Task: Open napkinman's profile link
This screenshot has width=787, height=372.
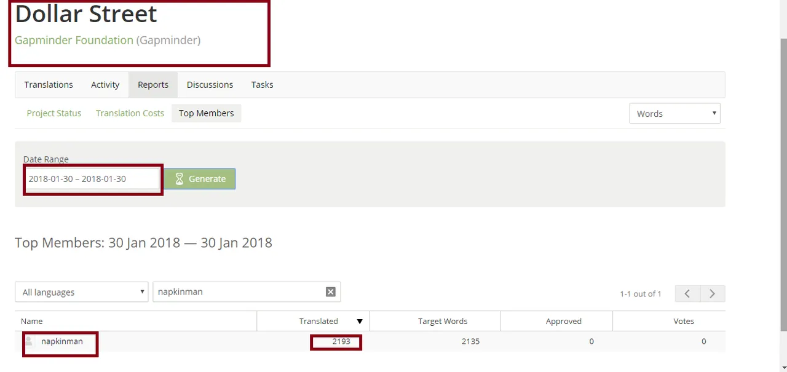Action: tap(62, 341)
